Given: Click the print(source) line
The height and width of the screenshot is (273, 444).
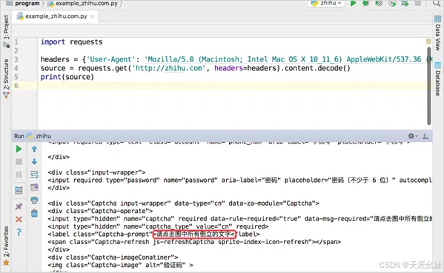Looking at the screenshot, I should point(67,77).
